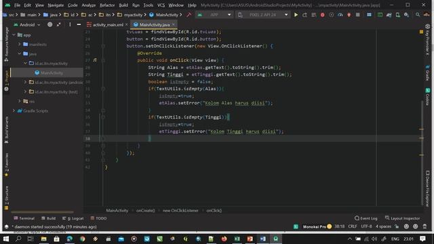Screen dimensions: 434x244
Task: Sync project with Gradle files icon
Action: click(x=389, y=15)
